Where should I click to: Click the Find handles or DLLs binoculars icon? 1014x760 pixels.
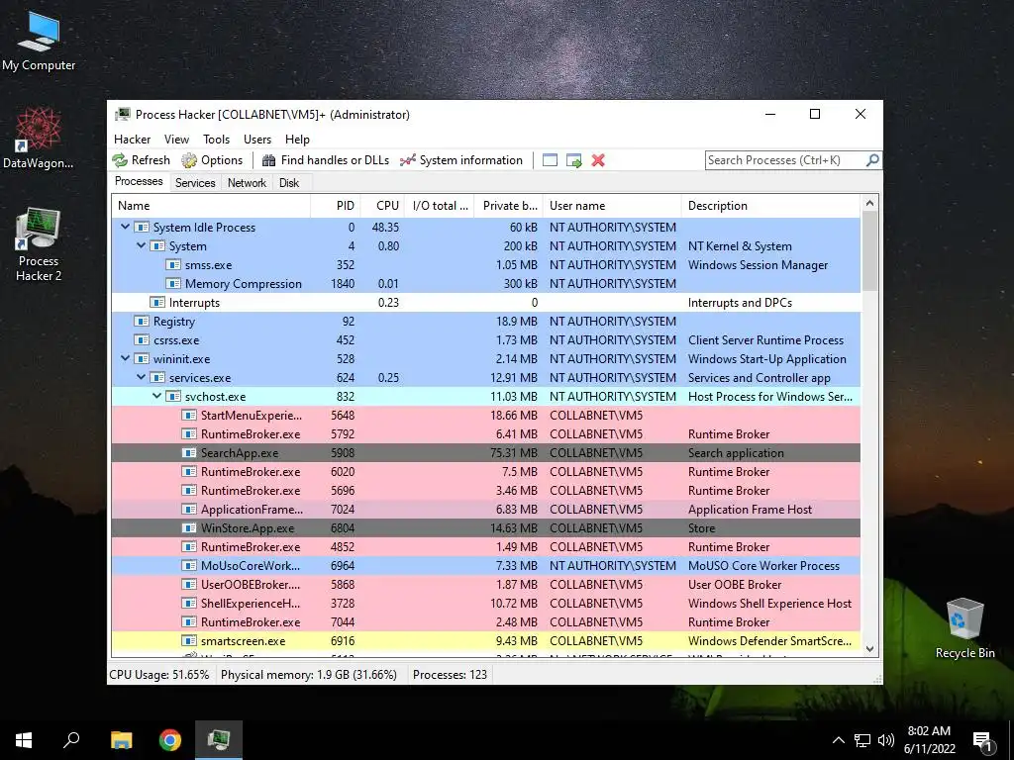point(268,160)
